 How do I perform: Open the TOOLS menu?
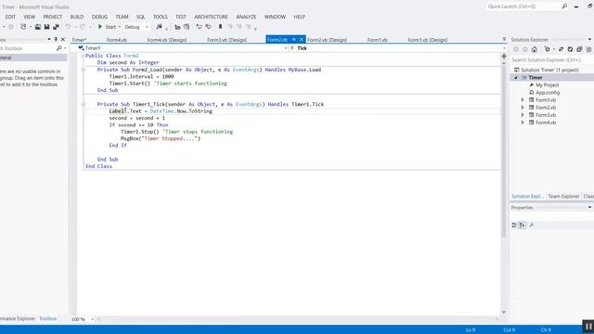click(x=161, y=17)
